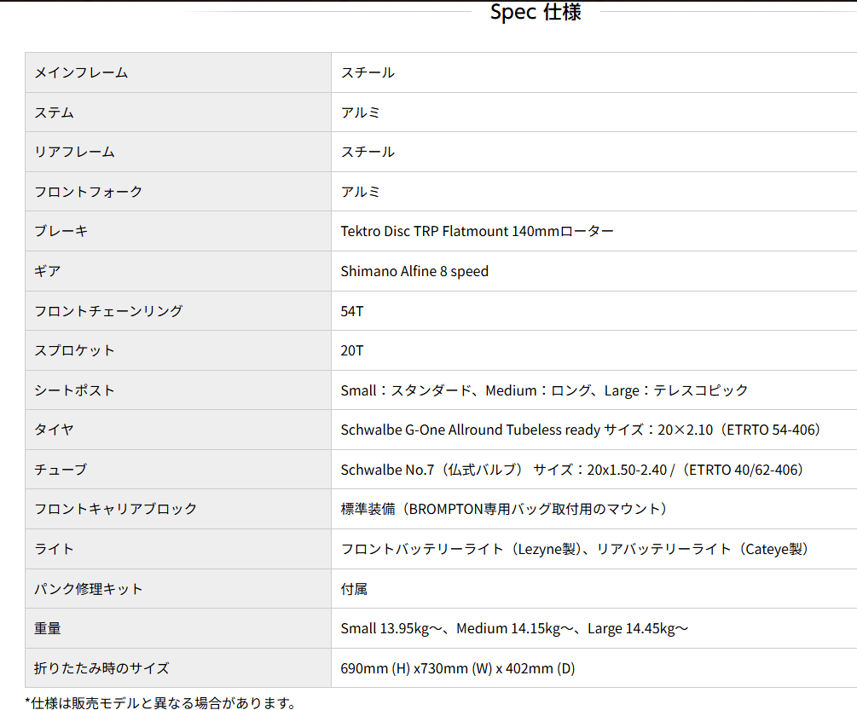Viewport: 857px width, 710px height.
Task: Select the Schwalbe G-One Allround tire description
Action: tap(580, 430)
